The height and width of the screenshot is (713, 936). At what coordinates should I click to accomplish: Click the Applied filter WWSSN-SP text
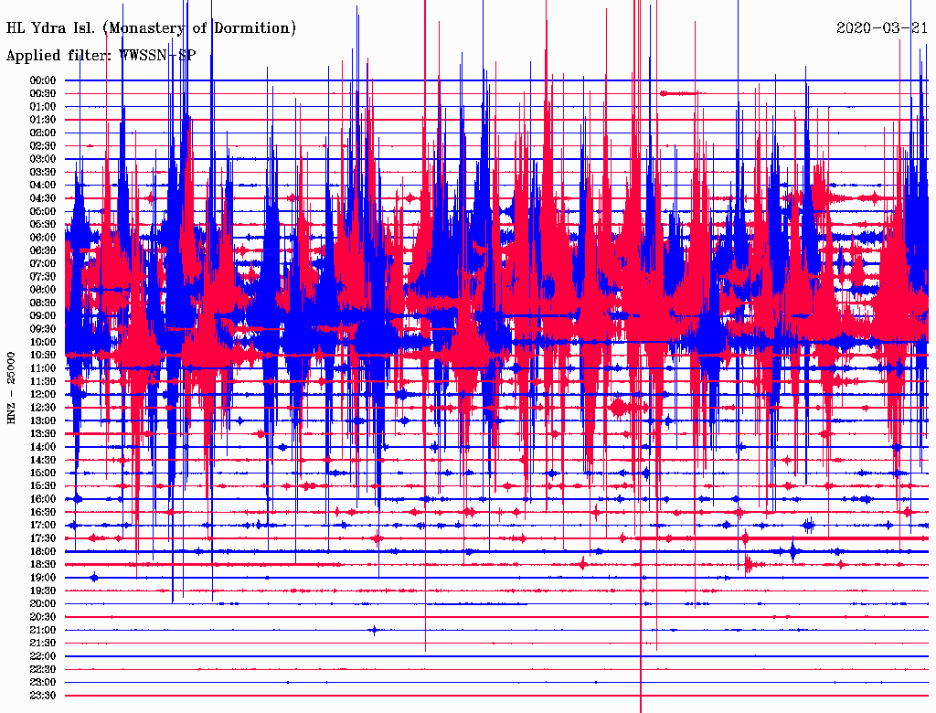coord(101,55)
